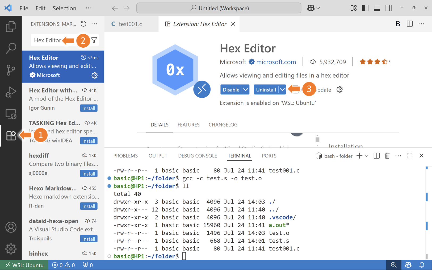Customize layout from title bar icon
Screen dimensions: 432x270
point(354,8)
